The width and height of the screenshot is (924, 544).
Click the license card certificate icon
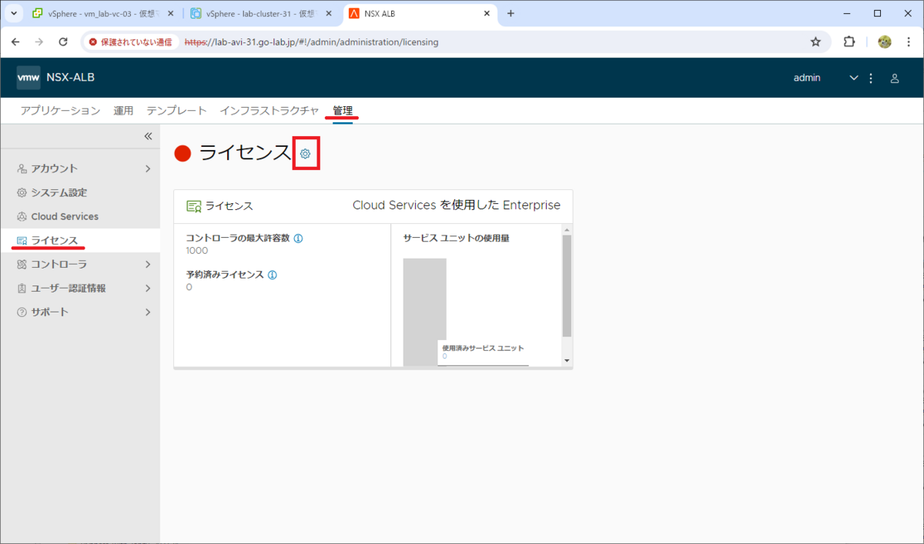click(194, 206)
